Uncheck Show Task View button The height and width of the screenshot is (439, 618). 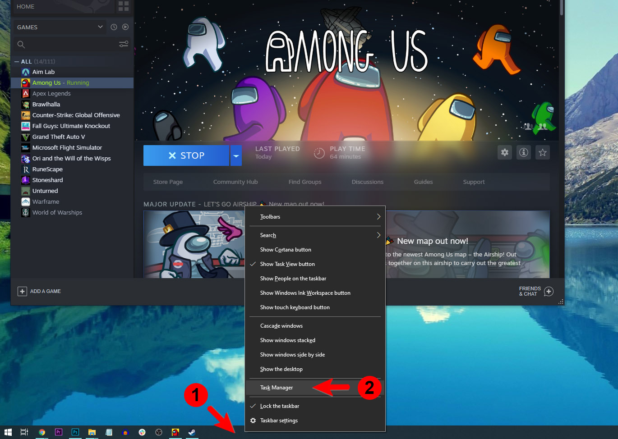click(287, 264)
